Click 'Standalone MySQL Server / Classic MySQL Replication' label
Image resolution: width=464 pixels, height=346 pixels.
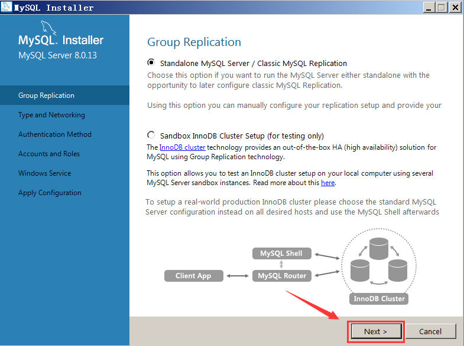(254, 64)
